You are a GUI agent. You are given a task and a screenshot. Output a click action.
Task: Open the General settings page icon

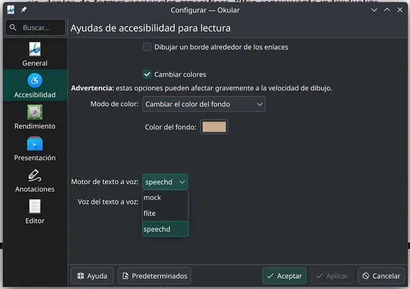point(34,49)
